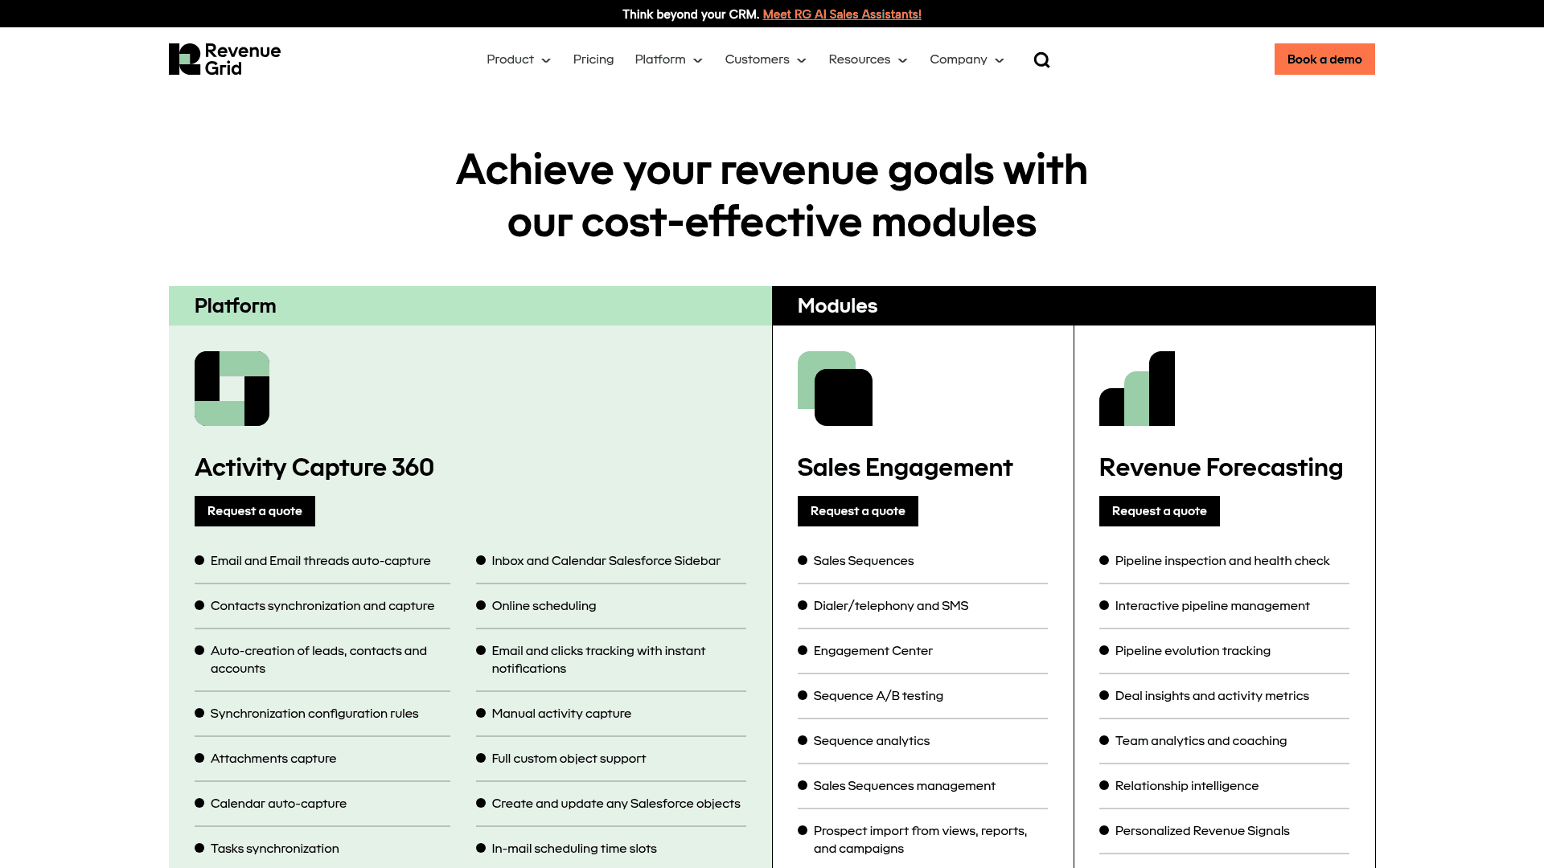Image resolution: width=1544 pixels, height=868 pixels.
Task: Expand the Product dropdown menu
Action: tap(519, 59)
